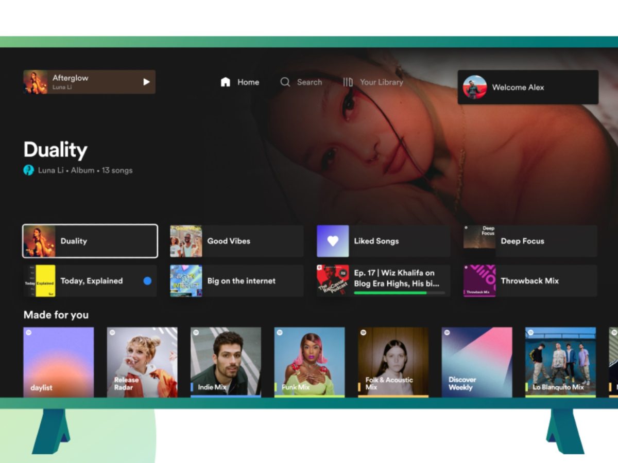Viewport: 618px width, 463px height.
Task: Click the Rap Caviar Podcast cover art
Action: (333, 281)
